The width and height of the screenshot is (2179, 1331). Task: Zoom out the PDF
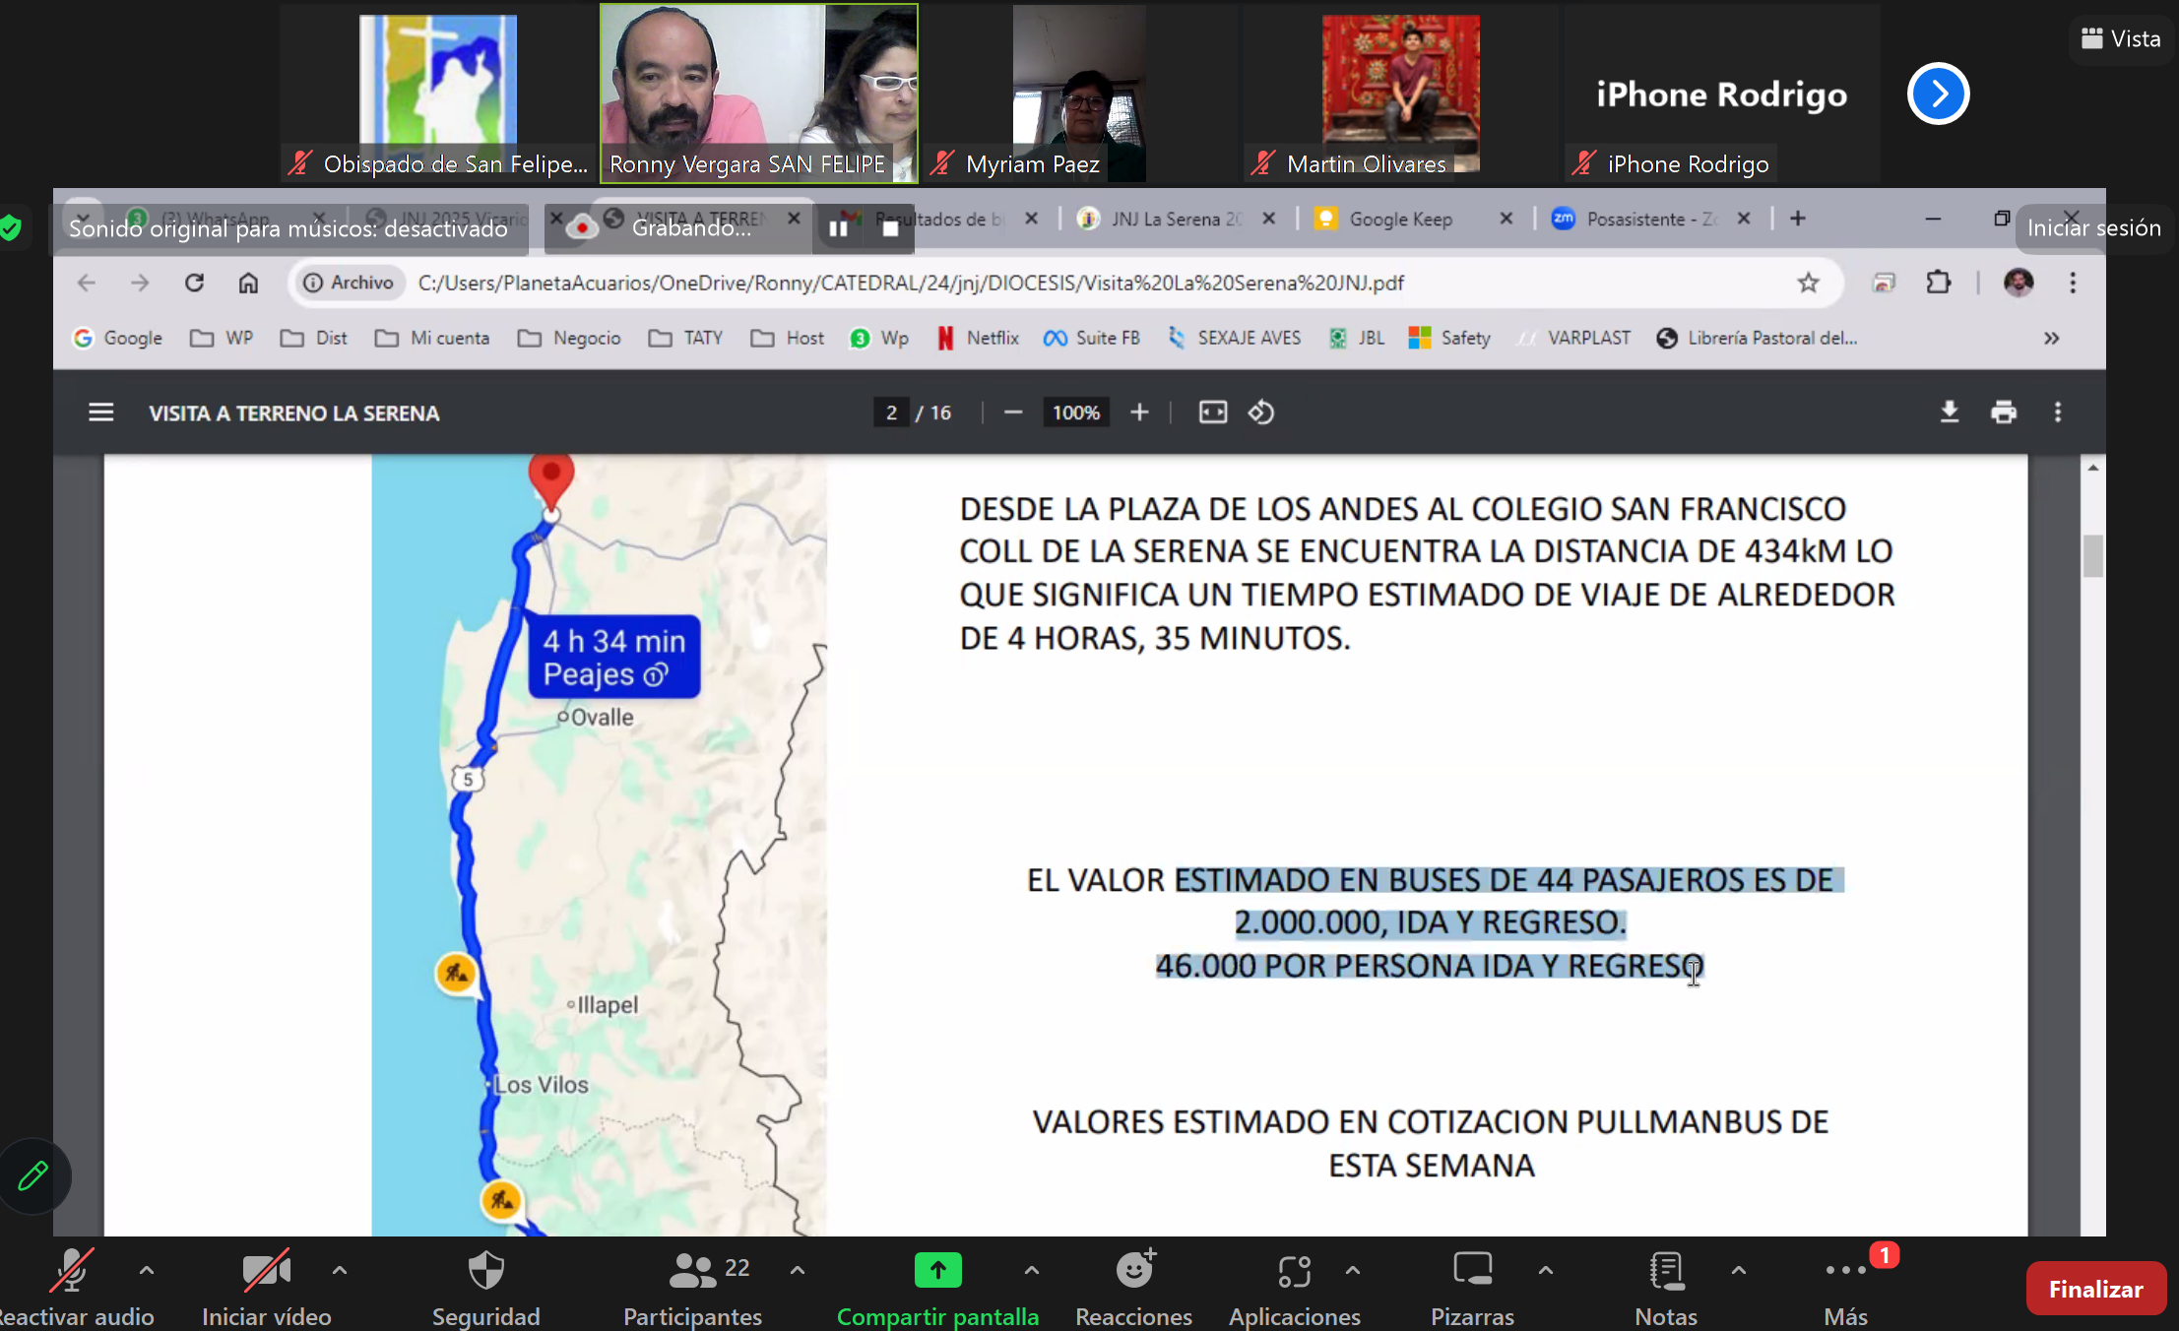(1013, 412)
